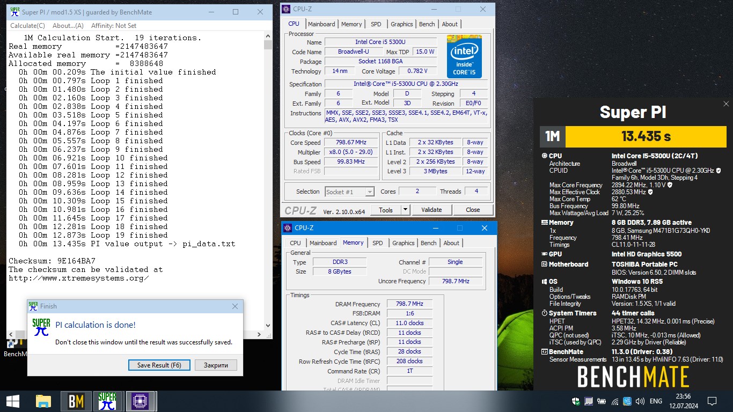This screenshot has height=412, width=733.
Task: Click the Super PI vertical scrollbar thumb
Action: pyautogui.click(x=268, y=46)
